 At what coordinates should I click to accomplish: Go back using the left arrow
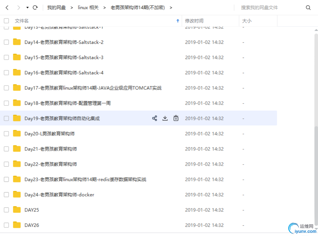click(x=7, y=8)
